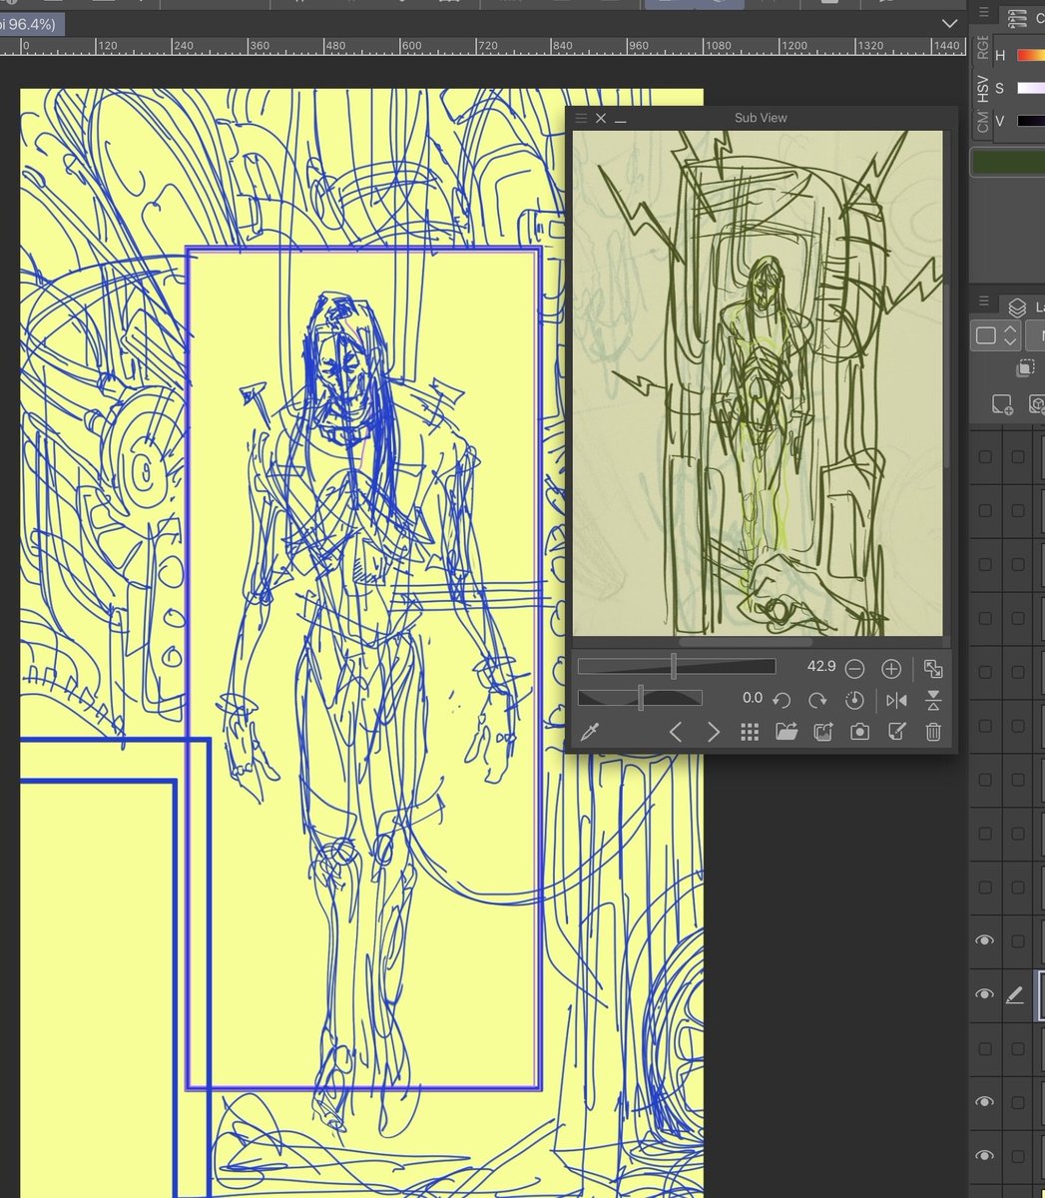Take a camera photo for Sub View
1045x1198 pixels.
859,732
